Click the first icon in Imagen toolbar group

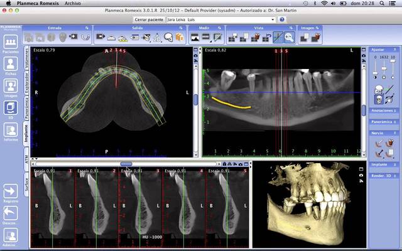[305, 38]
